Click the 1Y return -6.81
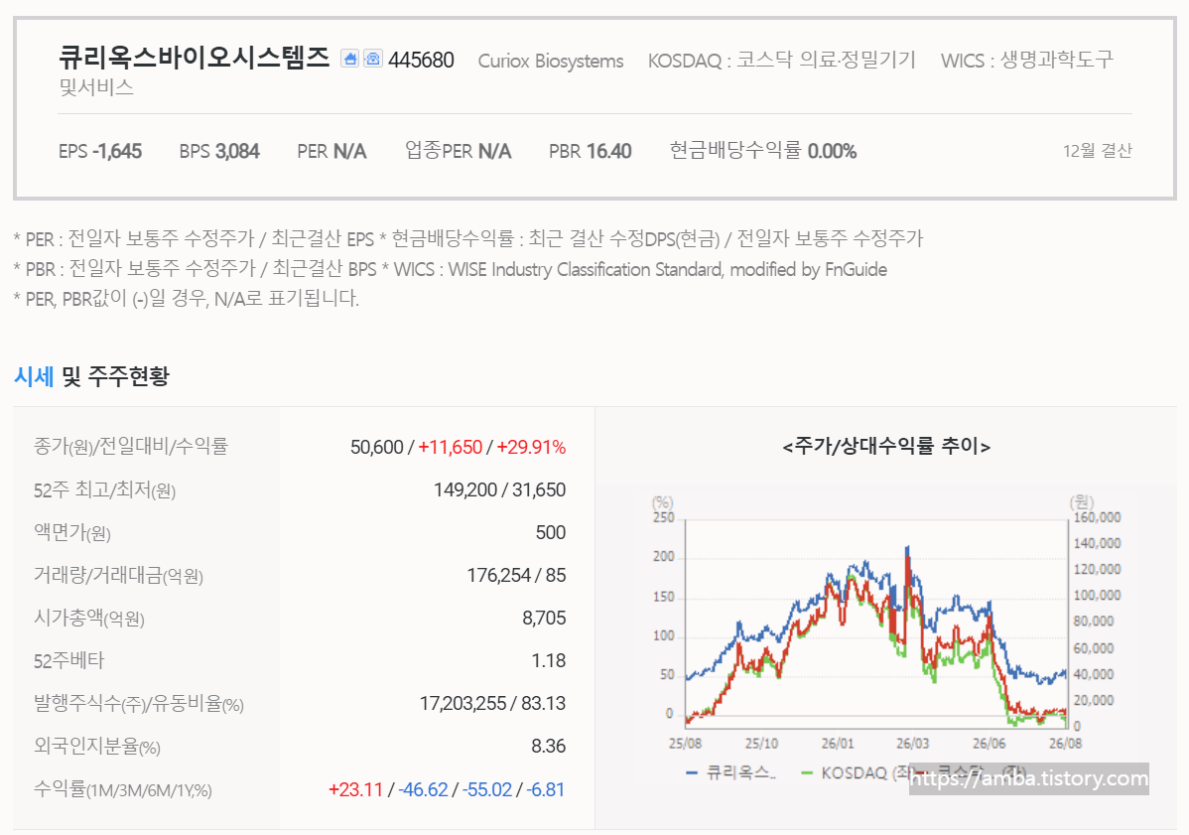Image resolution: width=1189 pixels, height=835 pixels. coord(546,789)
